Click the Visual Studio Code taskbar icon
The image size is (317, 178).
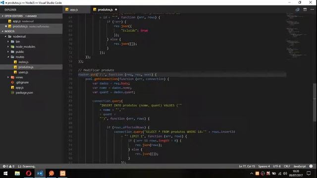[x=40, y=174]
